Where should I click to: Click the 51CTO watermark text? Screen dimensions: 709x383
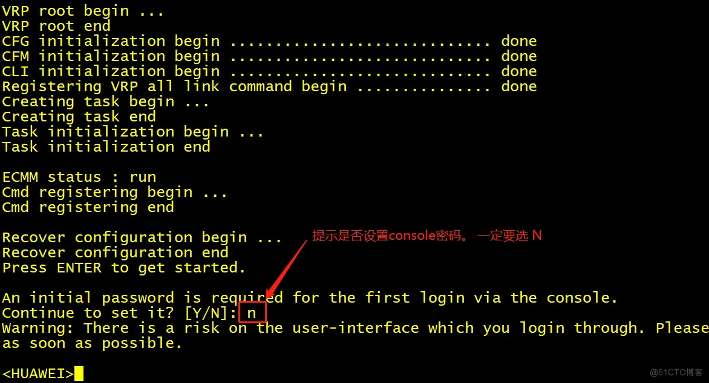(x=676, y=372)
